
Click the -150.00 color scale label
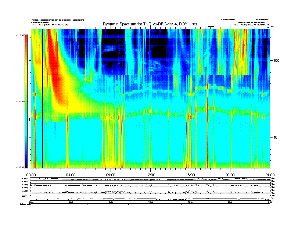[x=21, y=167]
